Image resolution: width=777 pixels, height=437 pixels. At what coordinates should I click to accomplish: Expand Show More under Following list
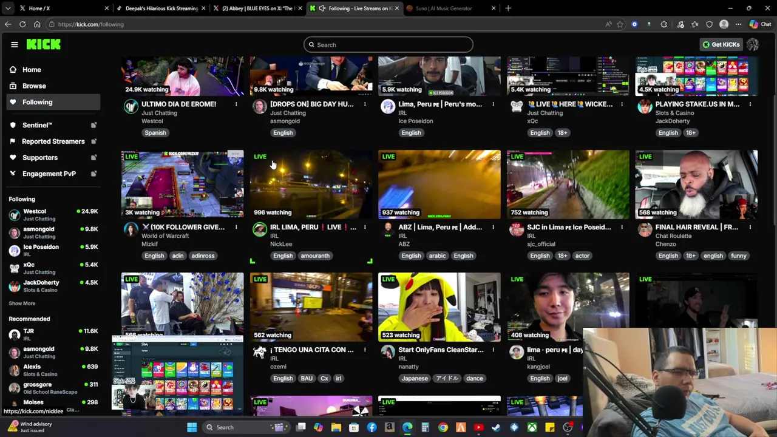(x=22, y=303)
